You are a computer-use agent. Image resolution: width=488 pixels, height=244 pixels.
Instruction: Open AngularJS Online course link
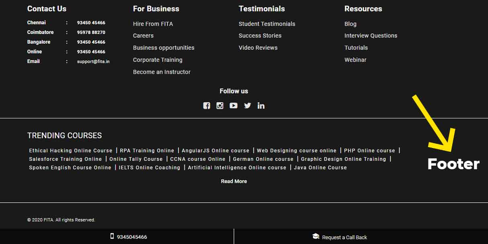point(215,151)
